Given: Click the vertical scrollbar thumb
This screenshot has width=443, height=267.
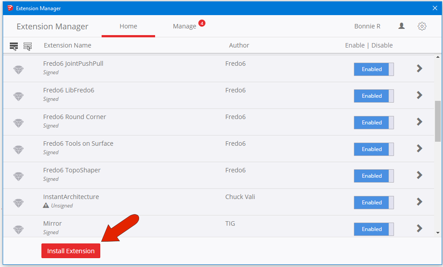Looking at the screenshot, I should point(438,121).
